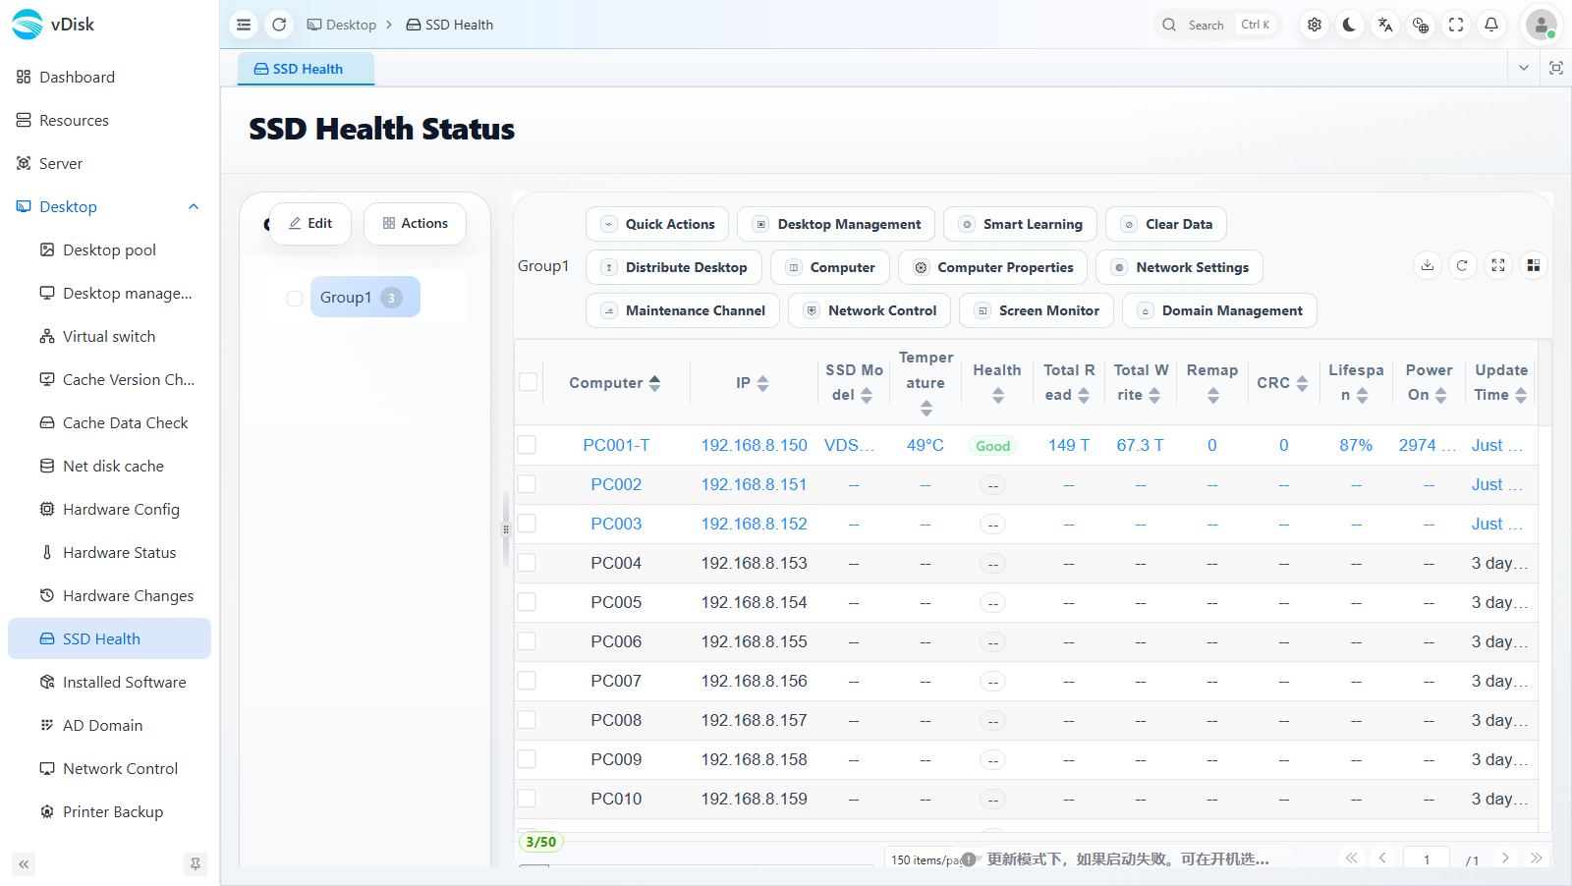
Task: Open settings gear in top bar
Action: (x=1314, y=25)
